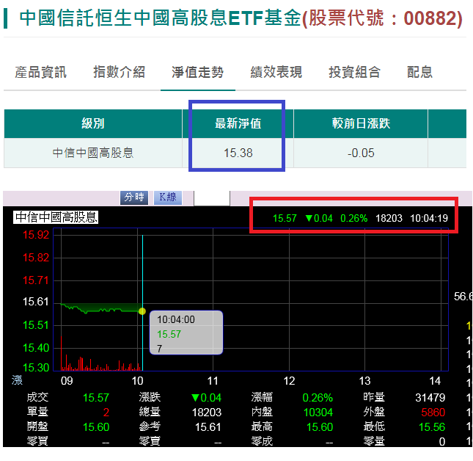The width and height of the screenshot is (473, 461).
Task: Click the 最新淨值 column header
Action: pos(238,123)
